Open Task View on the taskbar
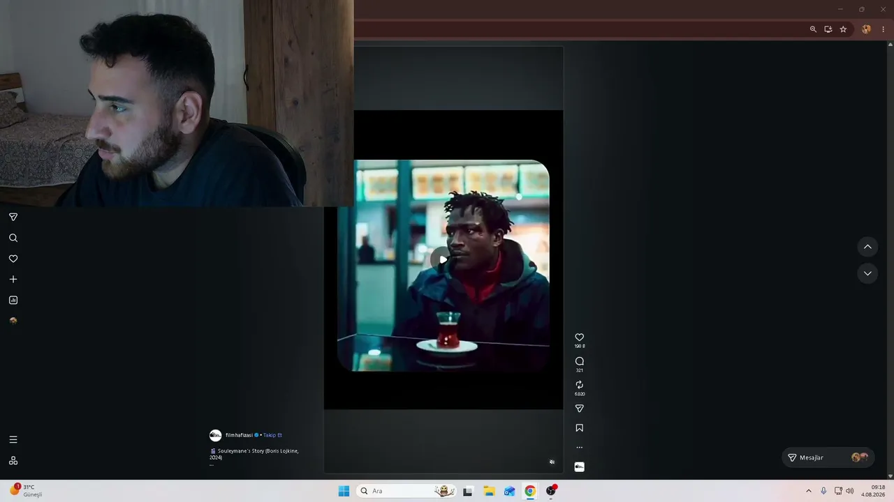Viewport: 894px width, 502px height. tap(468, 491)
